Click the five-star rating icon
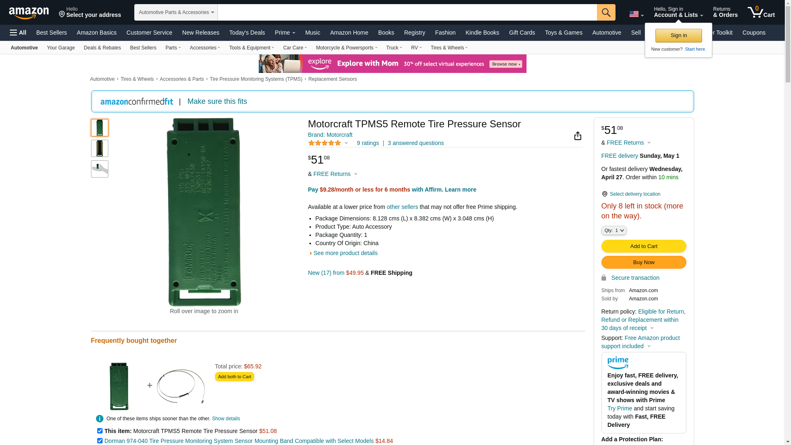Image resolution: width=791 pixels, height=445 pixels. (x=325, y=143)
